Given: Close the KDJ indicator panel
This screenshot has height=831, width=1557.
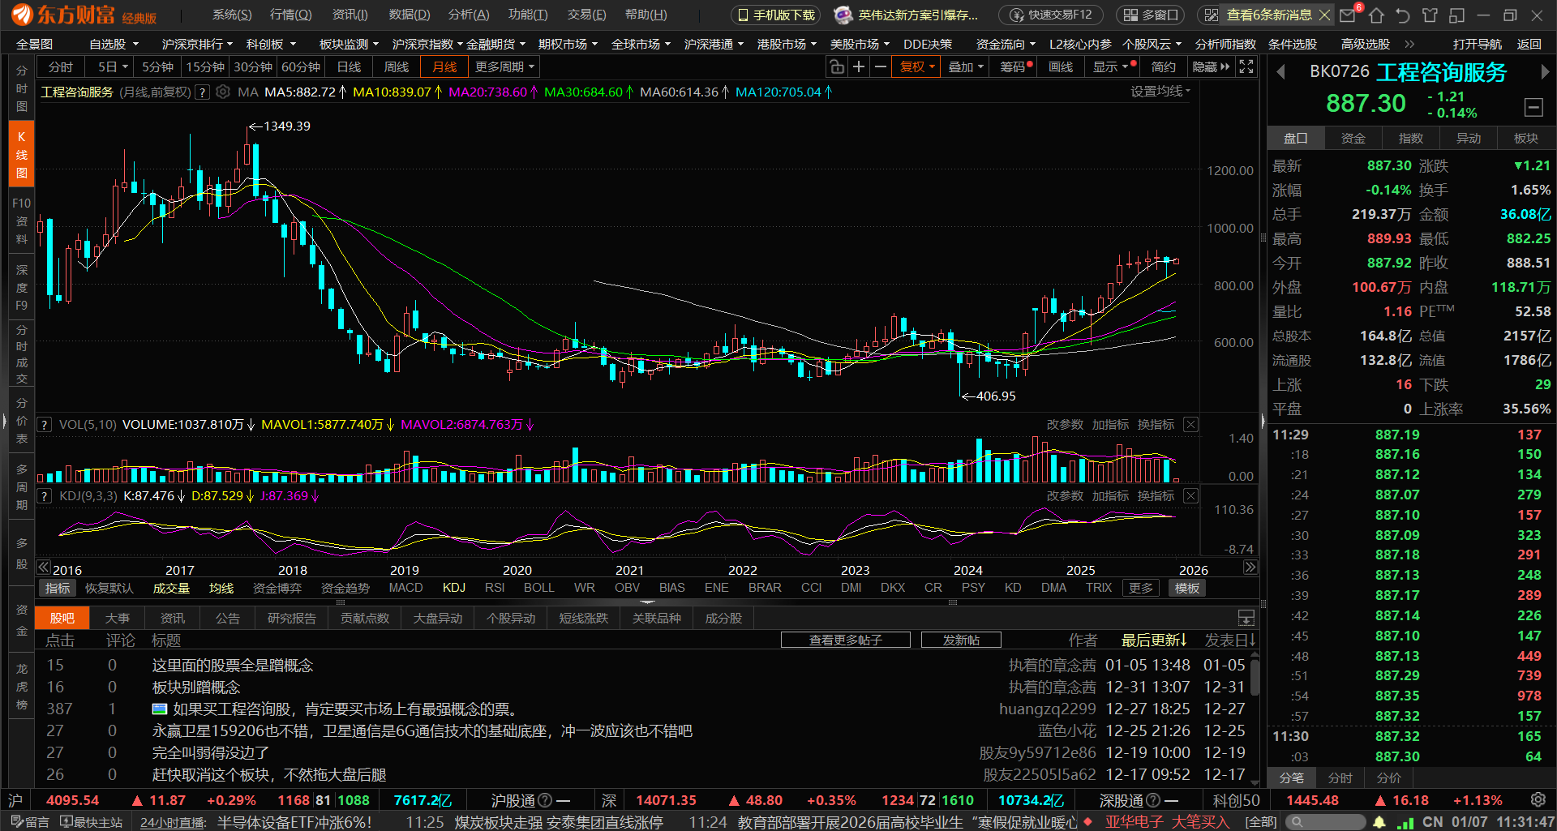Looking at the screenshot, I should (x=1190, y=496).
